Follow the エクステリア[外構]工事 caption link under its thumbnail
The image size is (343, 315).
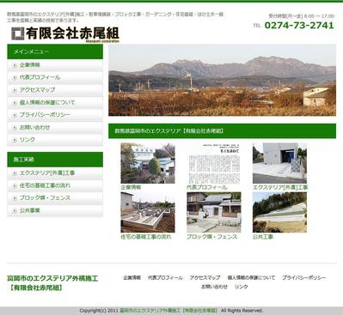280,188
